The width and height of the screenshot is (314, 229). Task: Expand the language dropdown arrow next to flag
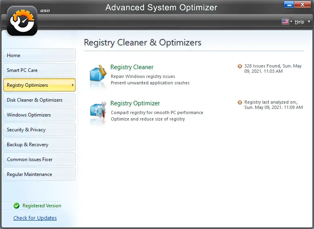[x=291, y=21]
